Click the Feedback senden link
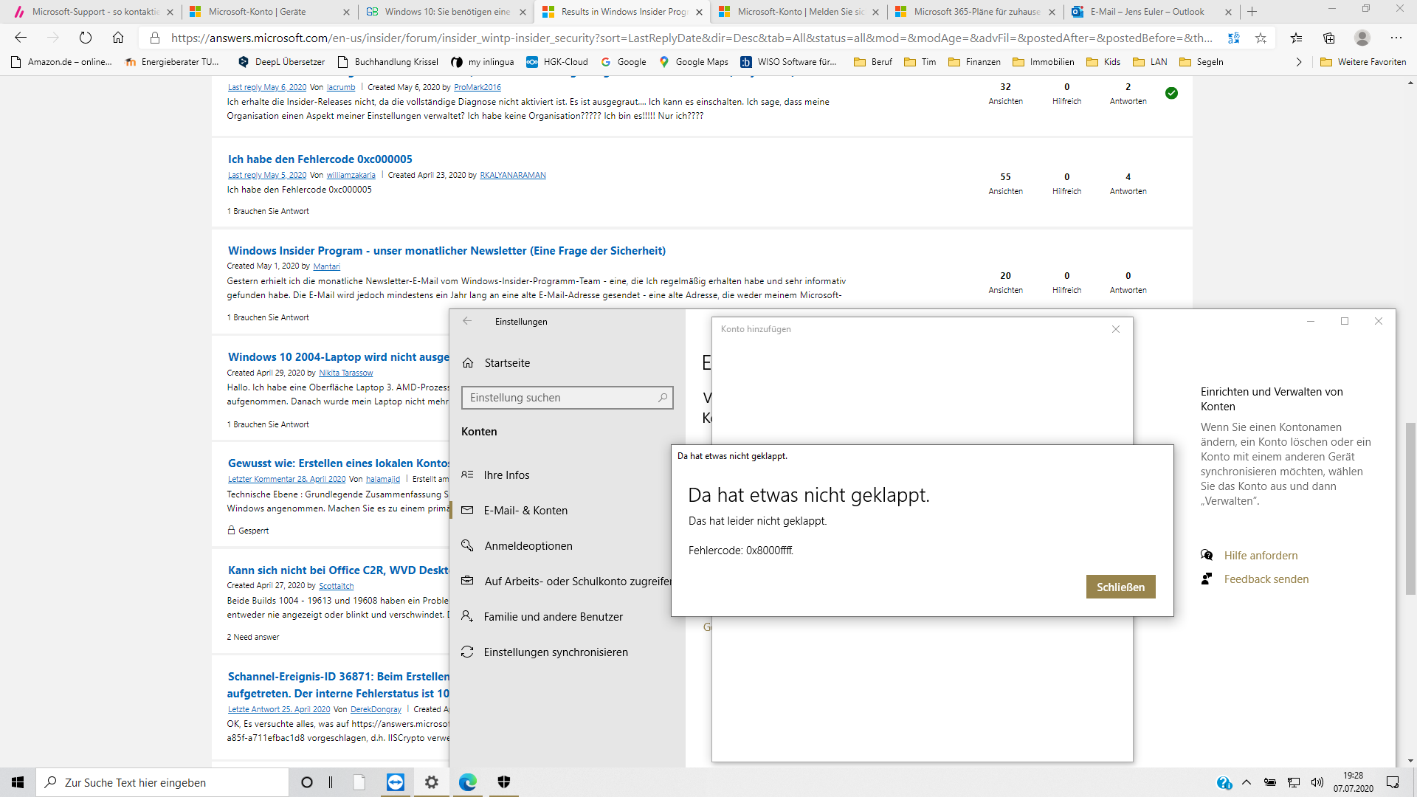1417x797 pixels. pyautogui.click(x=1266, y=579)
